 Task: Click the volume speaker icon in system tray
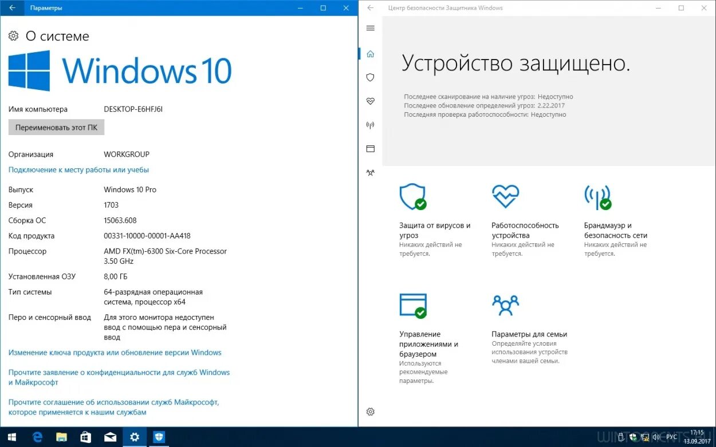click(656, 437)
